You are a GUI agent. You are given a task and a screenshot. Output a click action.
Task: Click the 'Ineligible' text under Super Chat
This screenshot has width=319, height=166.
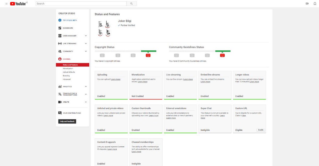click(x=205, y=130)
